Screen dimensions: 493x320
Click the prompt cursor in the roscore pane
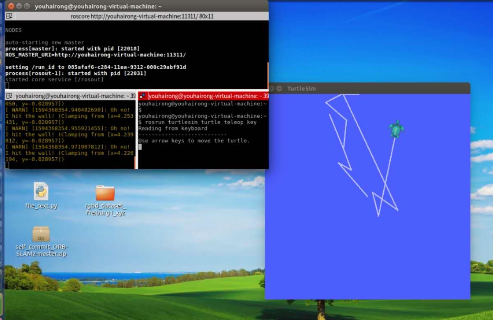tap(7, 85)
